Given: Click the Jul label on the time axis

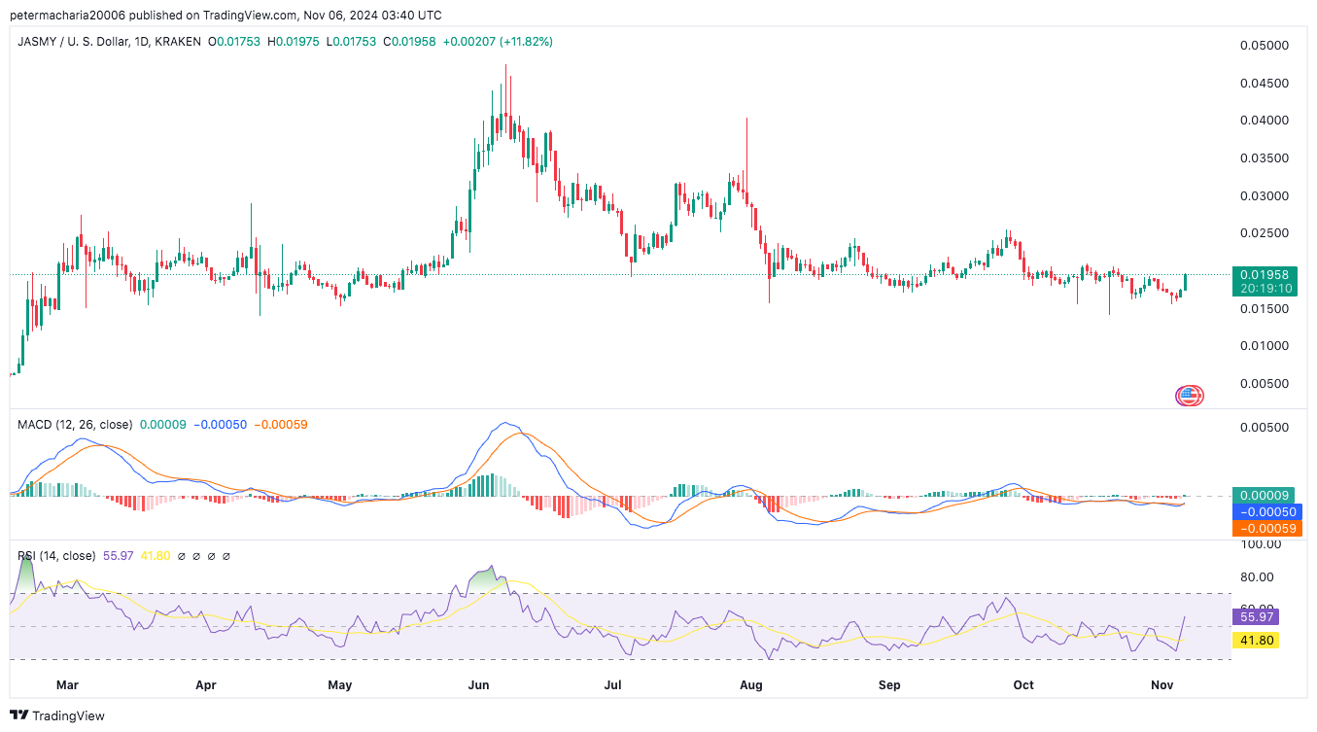Looking at the screenshot, I should (613, 685).
